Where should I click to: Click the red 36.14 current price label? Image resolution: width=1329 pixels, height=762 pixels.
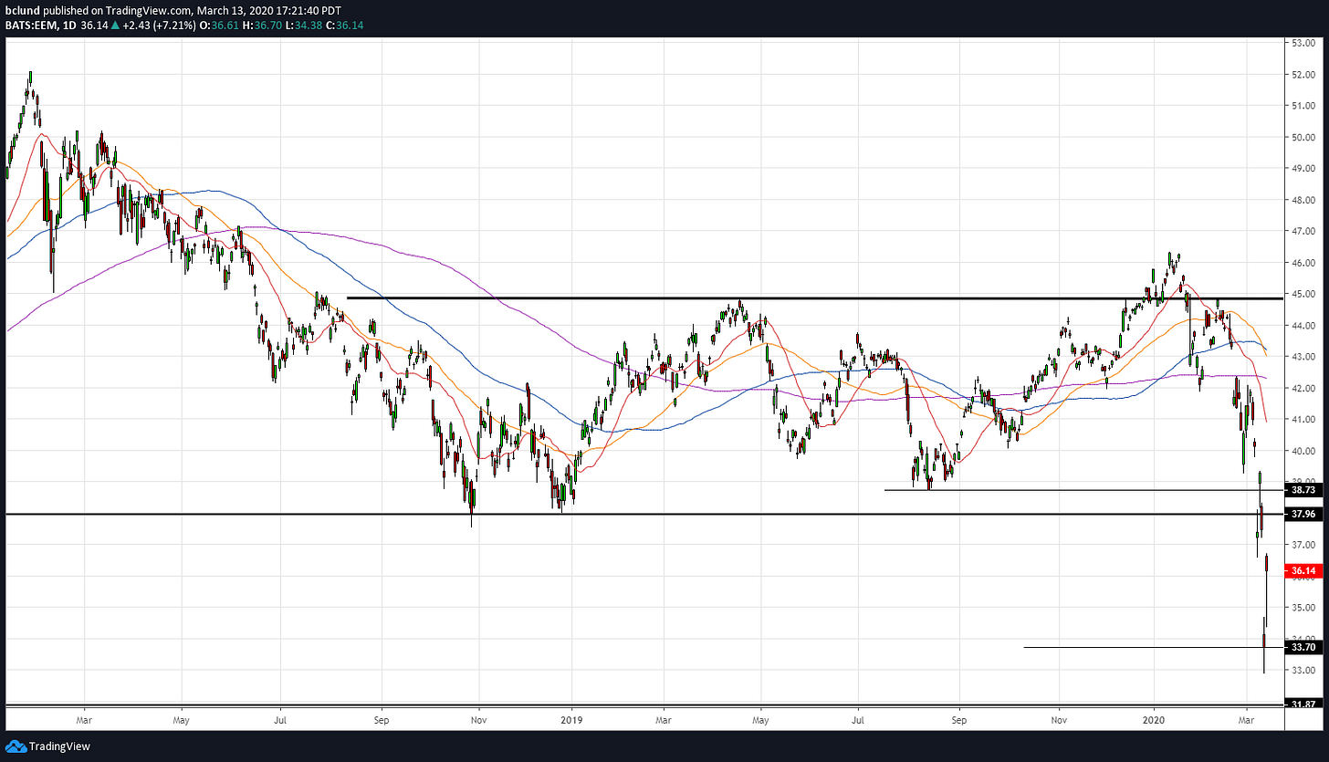[1303, 572]
